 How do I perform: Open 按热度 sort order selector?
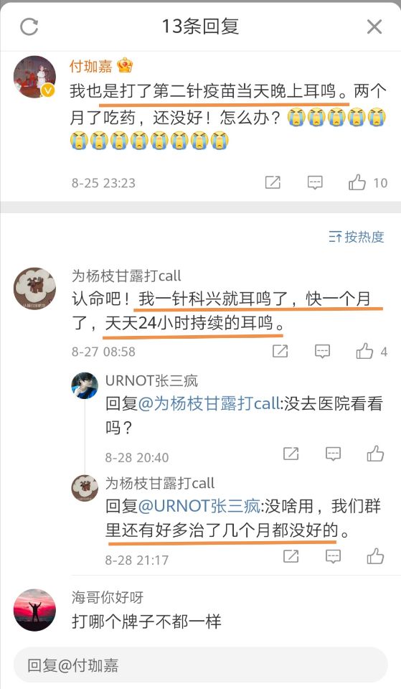point(357,237)
